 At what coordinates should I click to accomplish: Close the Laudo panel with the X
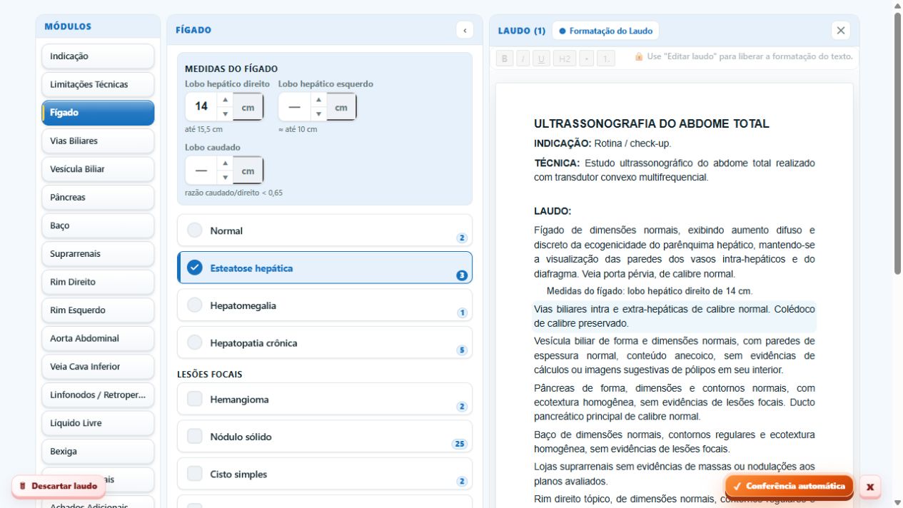pyautogui.click(x=841, y=30)
